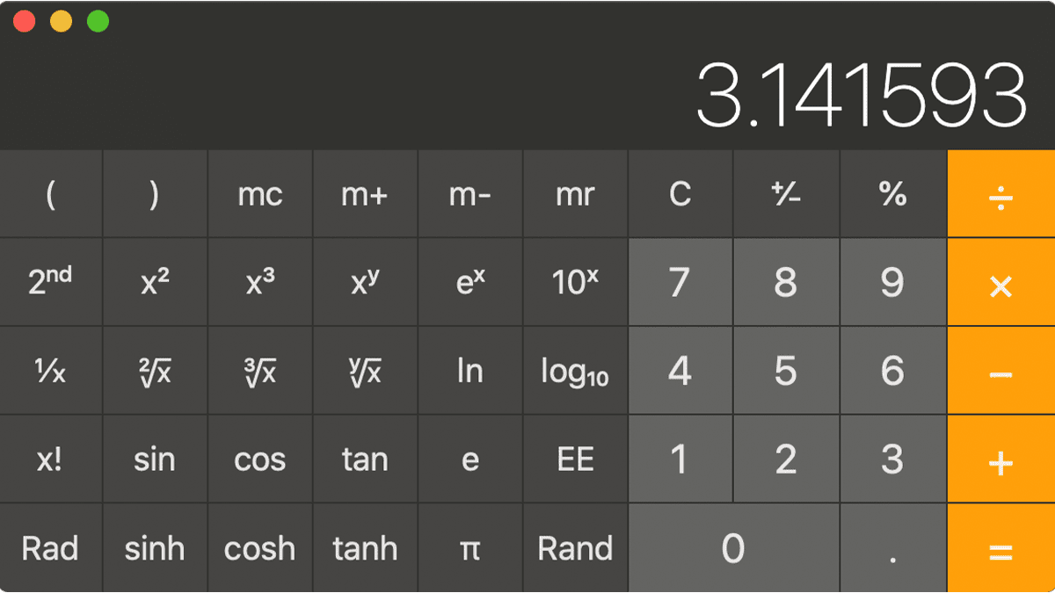The width and height of the screenshot is (1055, 593).
Task: Click the sin function key
Action: pyautogui.click(x=155, y=460)
